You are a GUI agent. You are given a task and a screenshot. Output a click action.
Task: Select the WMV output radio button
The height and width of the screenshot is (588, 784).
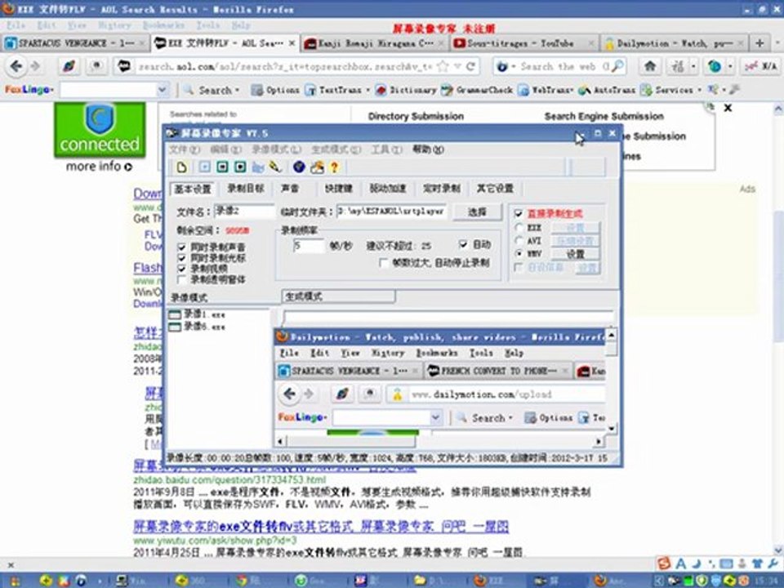tap(519, 253)
